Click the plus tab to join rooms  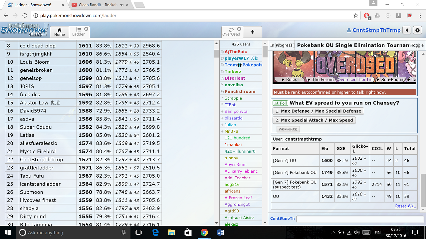(x=252, y=32)
